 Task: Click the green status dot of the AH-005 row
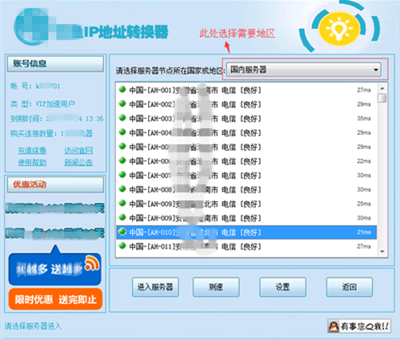click(122, 146)
